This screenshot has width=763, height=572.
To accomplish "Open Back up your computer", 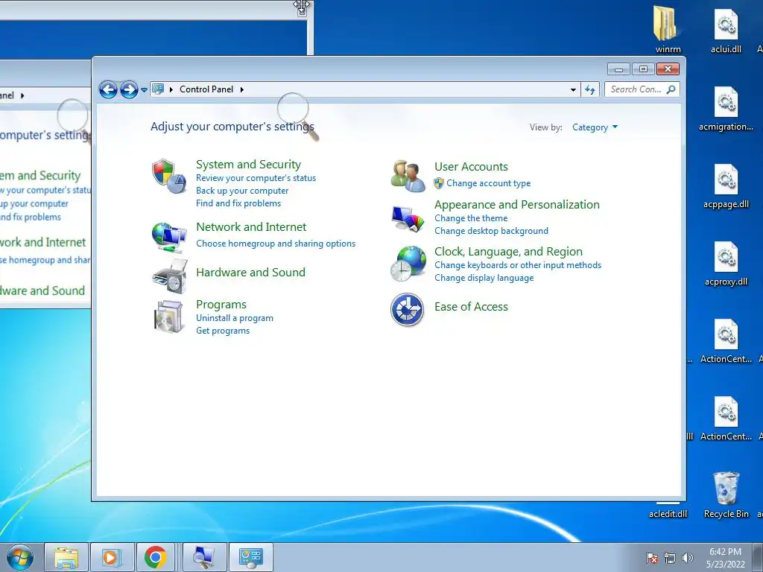I will point(242,191).
